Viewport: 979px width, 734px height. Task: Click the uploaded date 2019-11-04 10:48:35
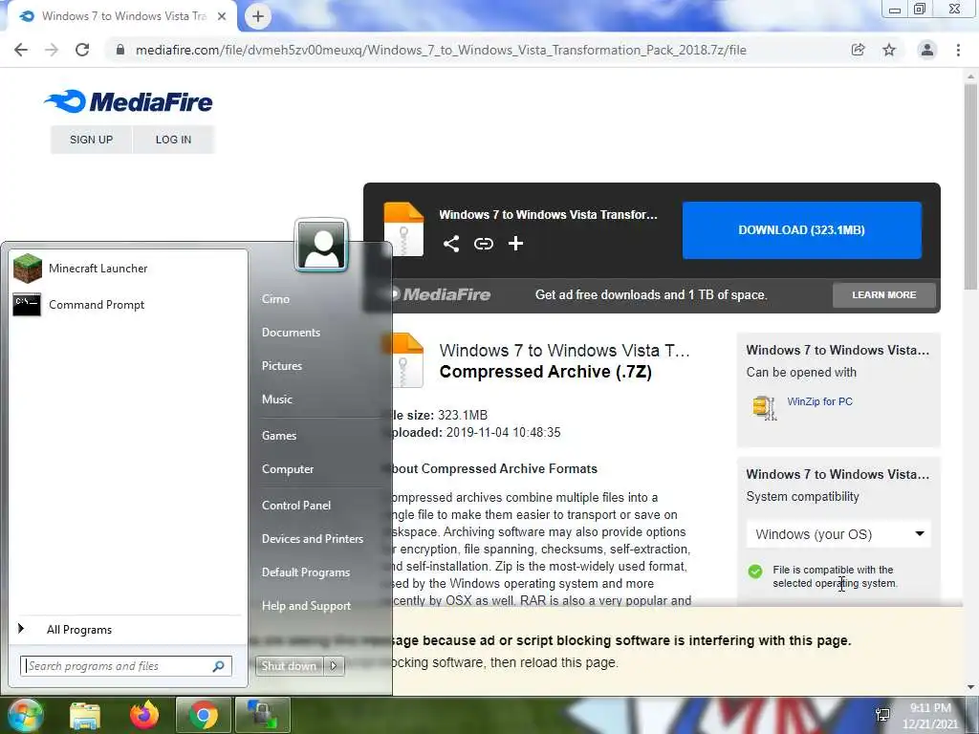point(503,433)
